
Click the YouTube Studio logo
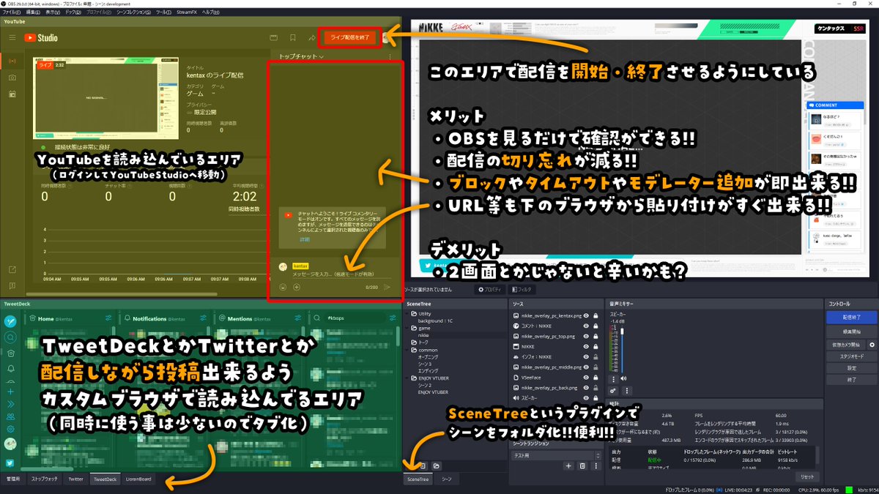41,37
